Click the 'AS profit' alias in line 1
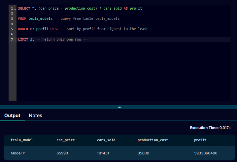Screen dimensions: 237x162 coord(133,9)
